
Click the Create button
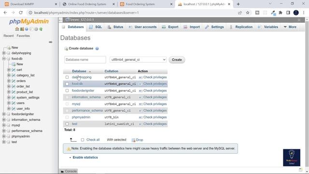point(177,60)
